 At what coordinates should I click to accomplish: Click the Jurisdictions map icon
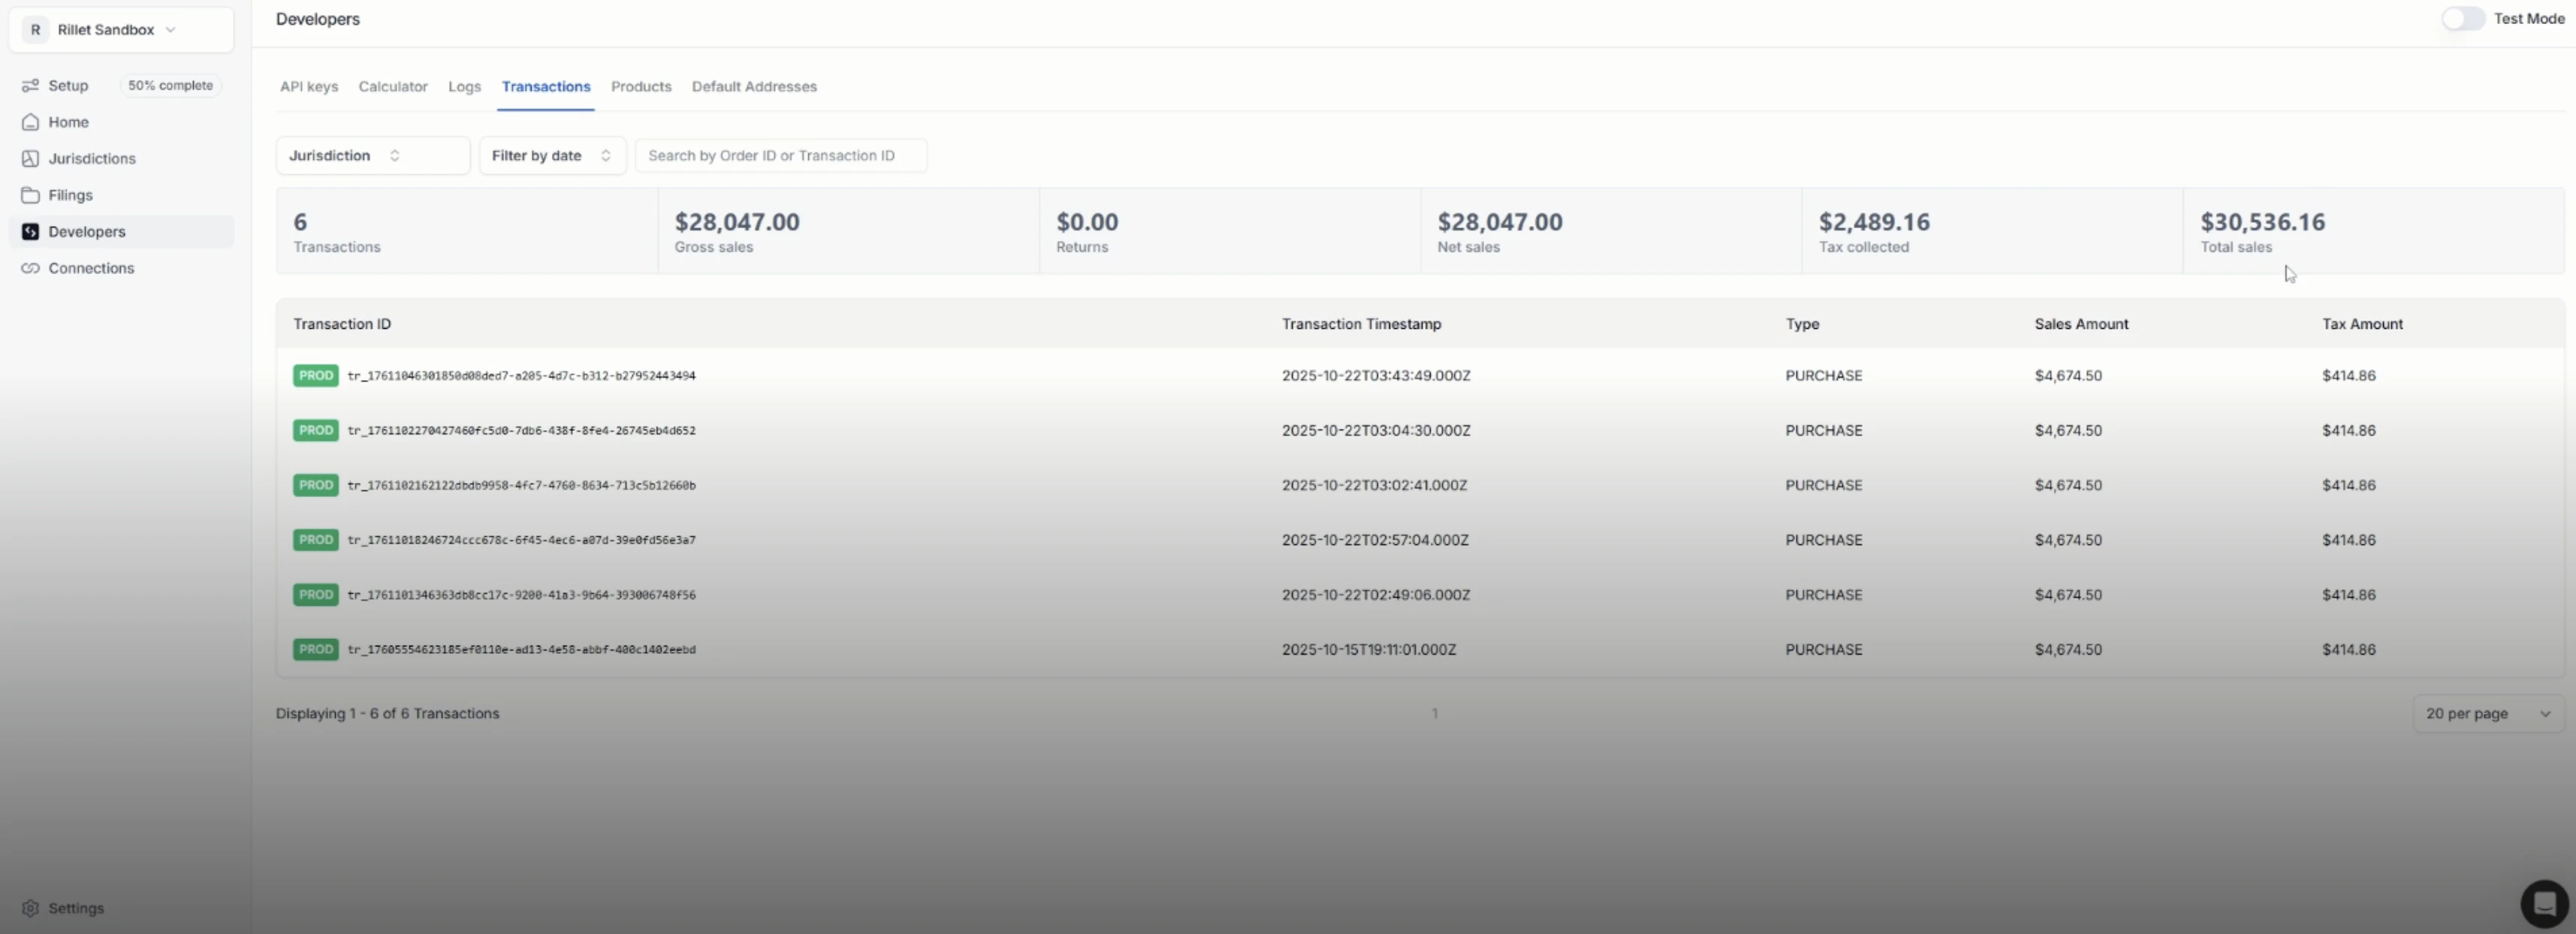click(x=31, y=159)
